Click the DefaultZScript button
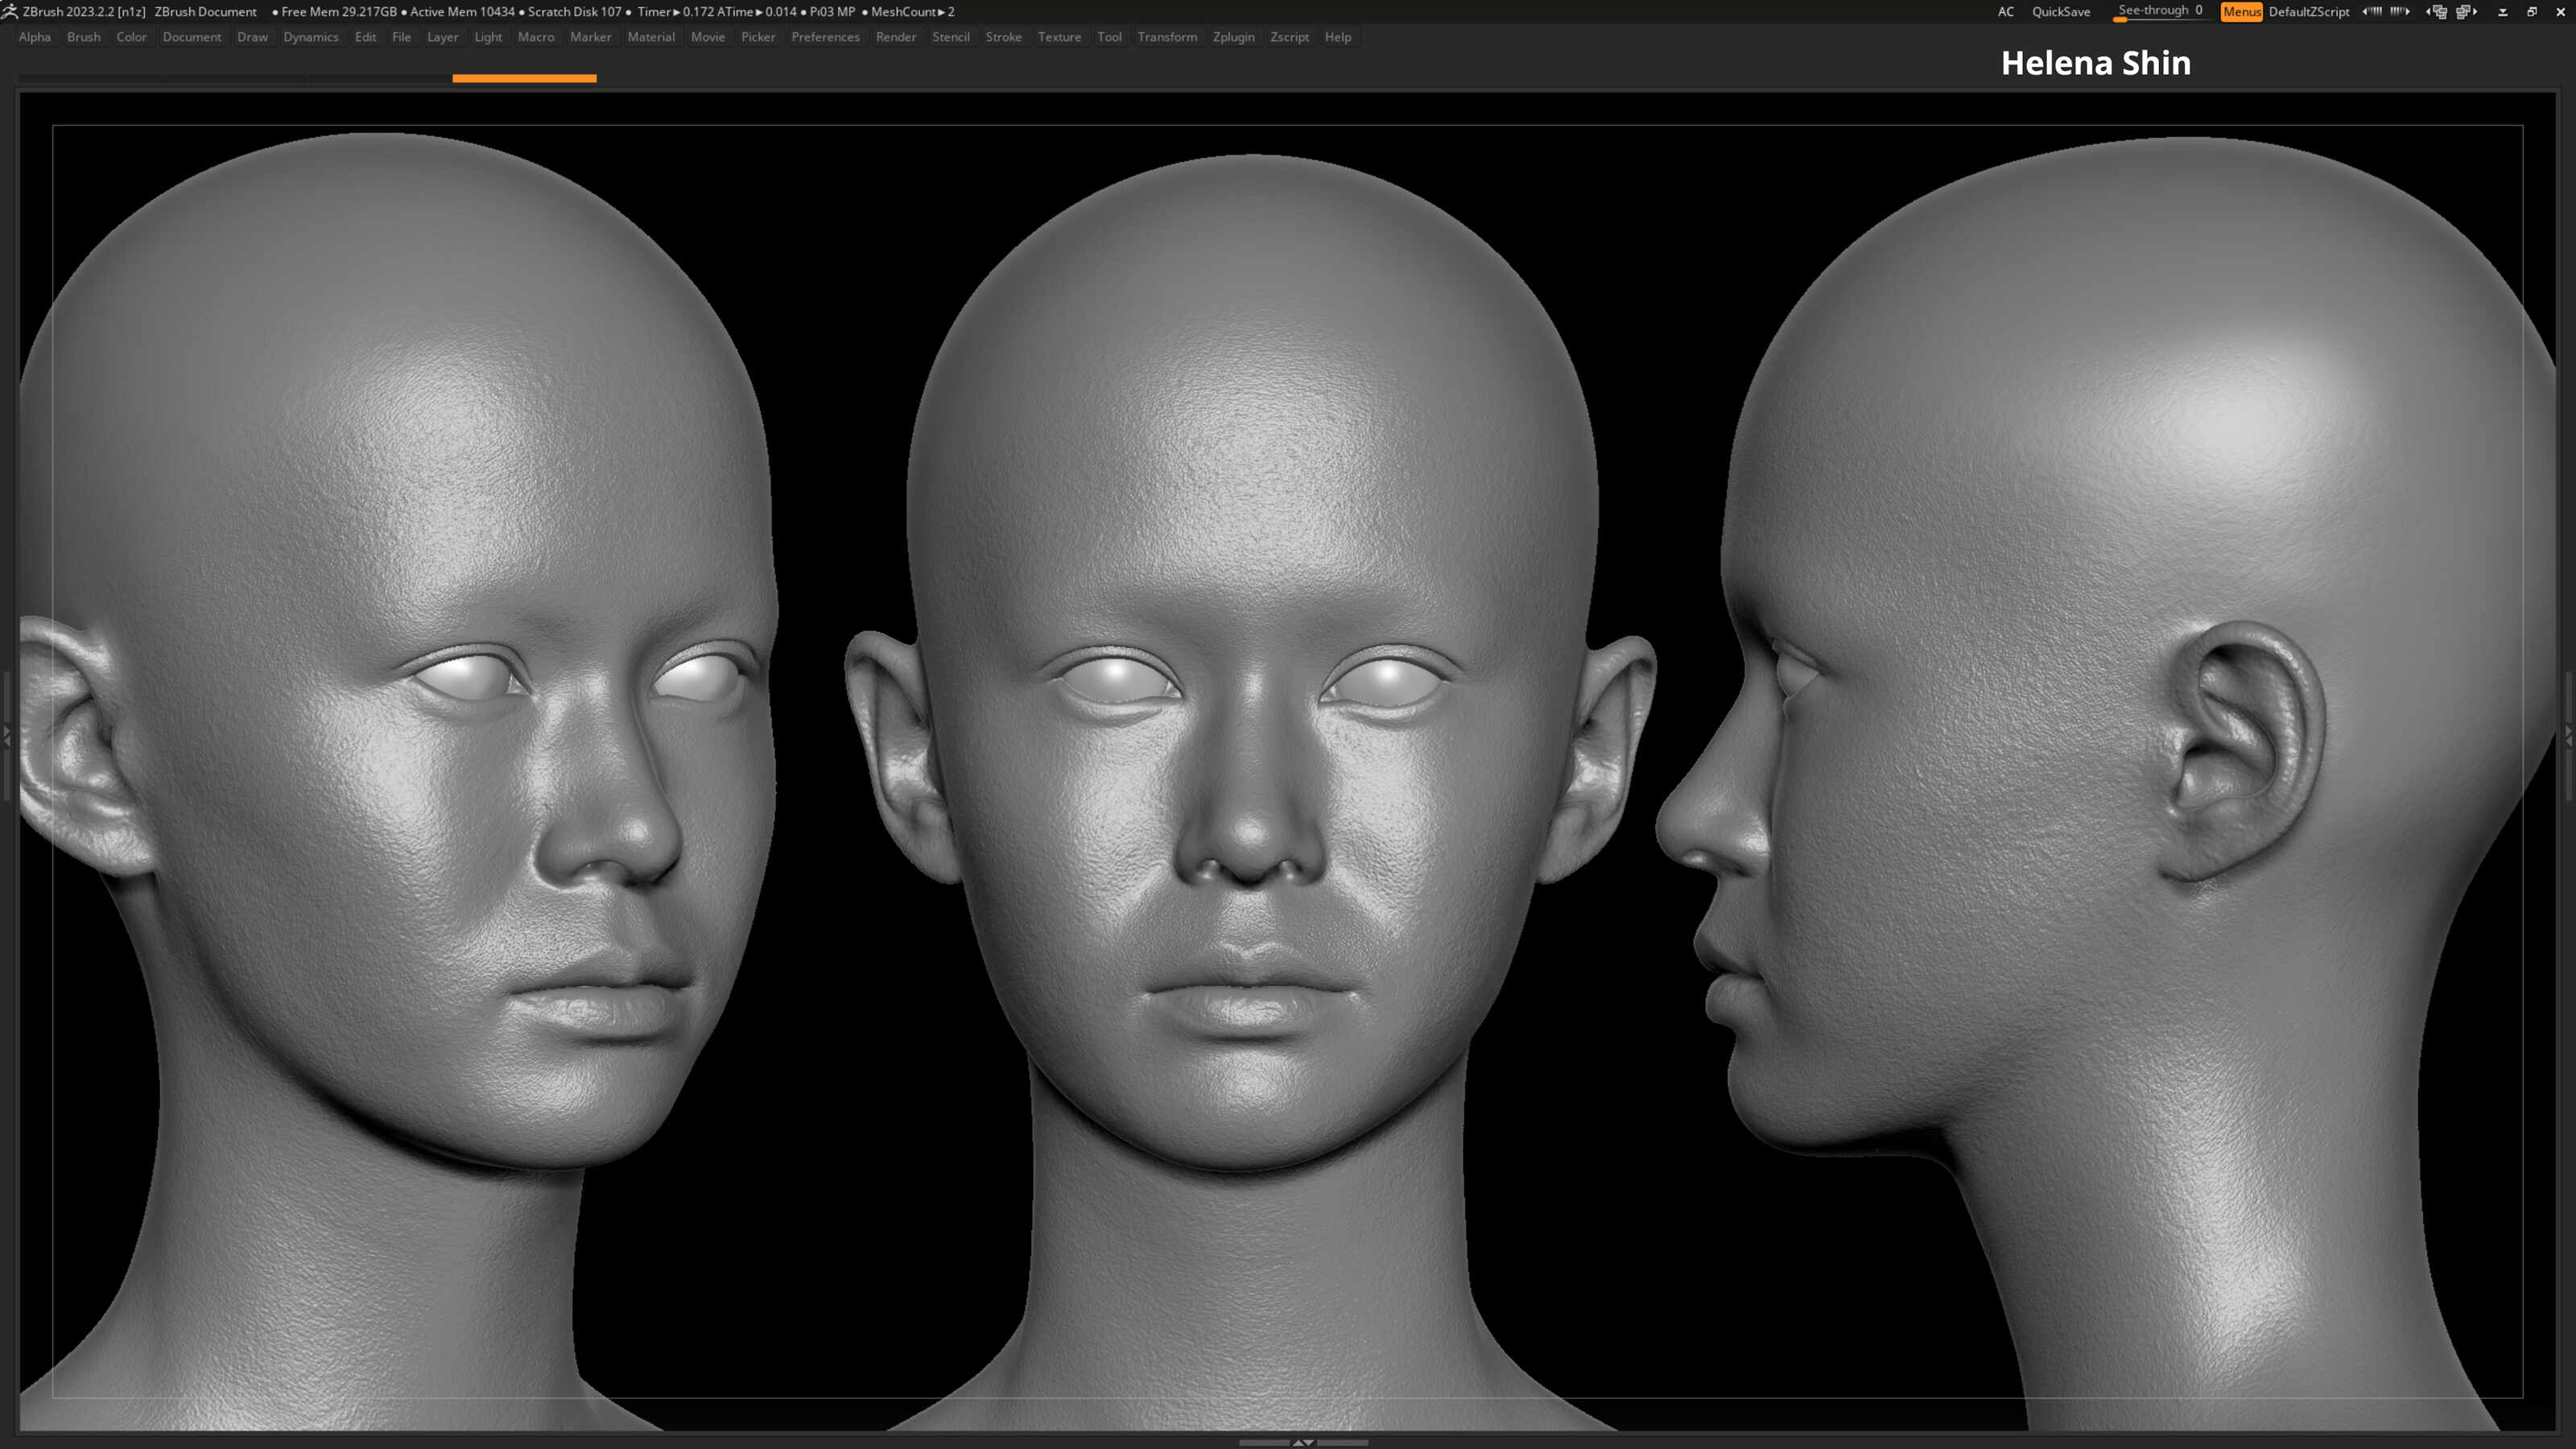The width and height of the screenshot is (2576, 1449). (x=2308, y=11)
